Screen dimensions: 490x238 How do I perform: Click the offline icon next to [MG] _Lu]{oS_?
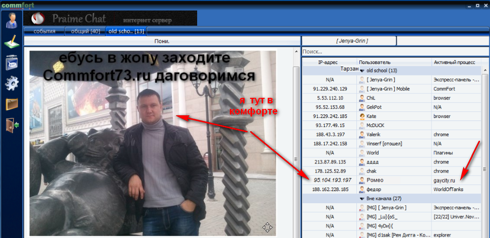coord(362,216)
